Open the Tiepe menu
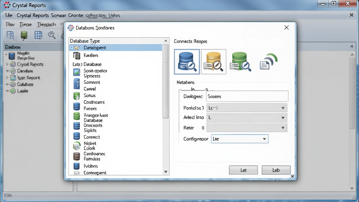The height and width of the screenshot is (202, 359). pos(25,24)
